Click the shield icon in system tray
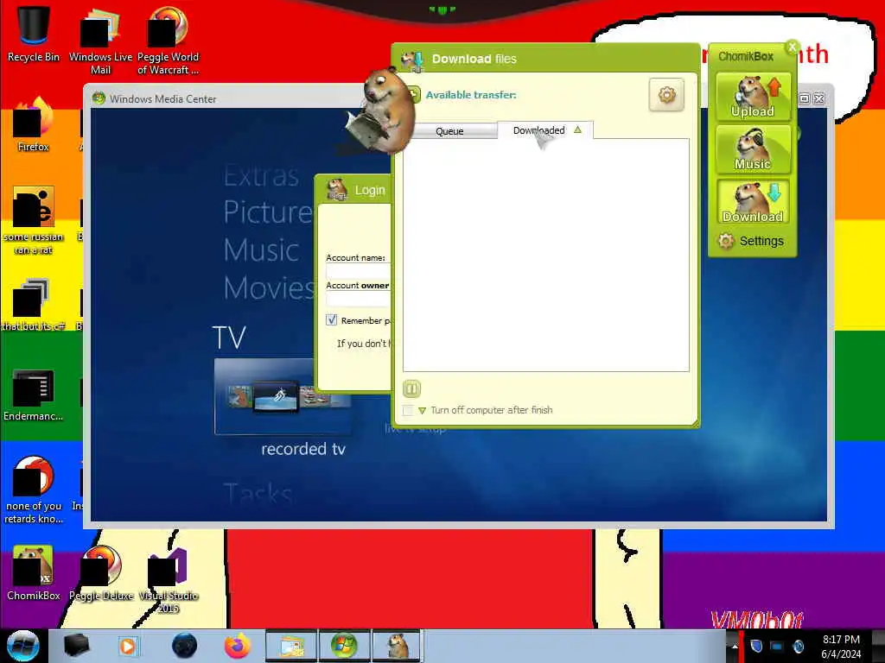885x663 pixels. point(756,646)
